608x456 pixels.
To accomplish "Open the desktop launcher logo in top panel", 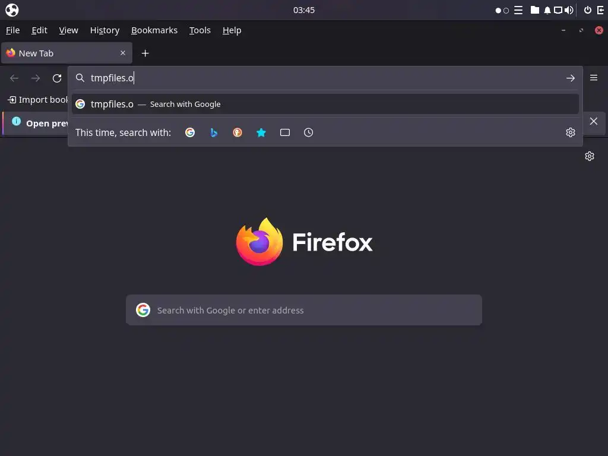I will point(12,10).
